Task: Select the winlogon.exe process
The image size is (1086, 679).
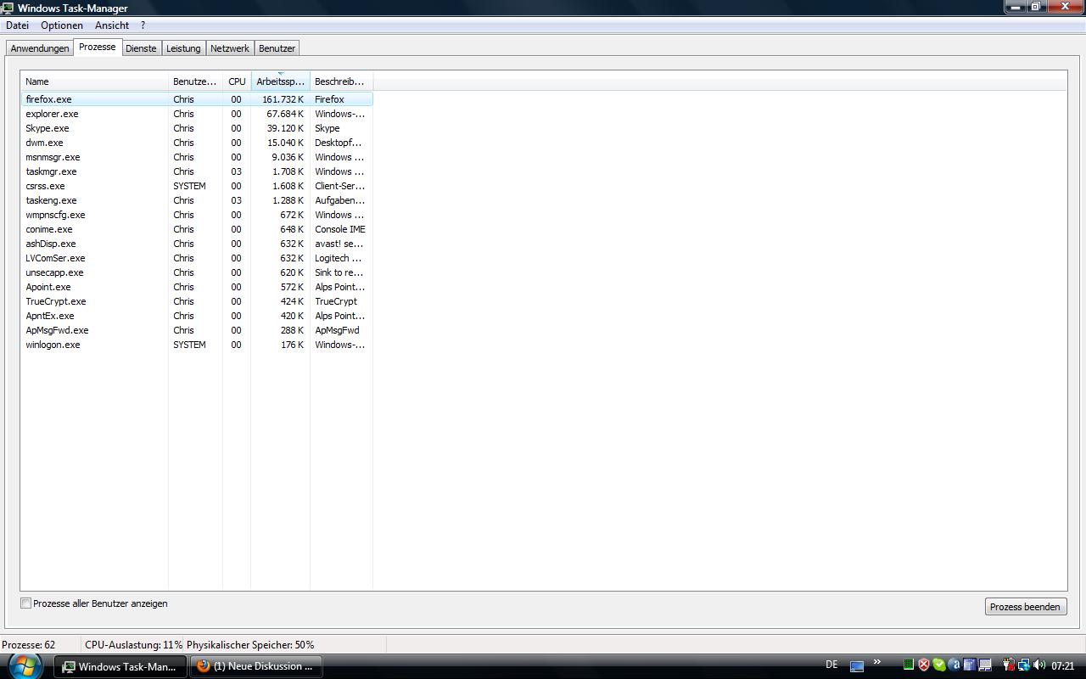Action: [197, 345]
